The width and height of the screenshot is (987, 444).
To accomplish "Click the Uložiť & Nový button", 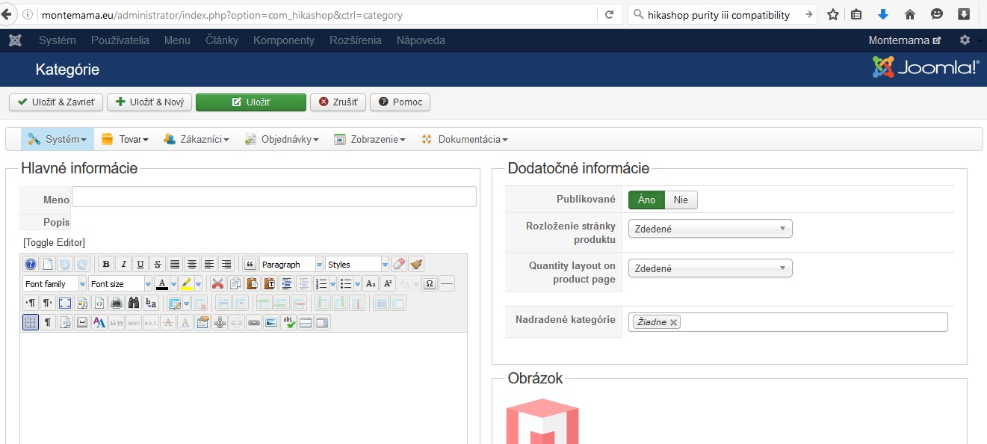I will pyautogui.click(x=149, y=102).
